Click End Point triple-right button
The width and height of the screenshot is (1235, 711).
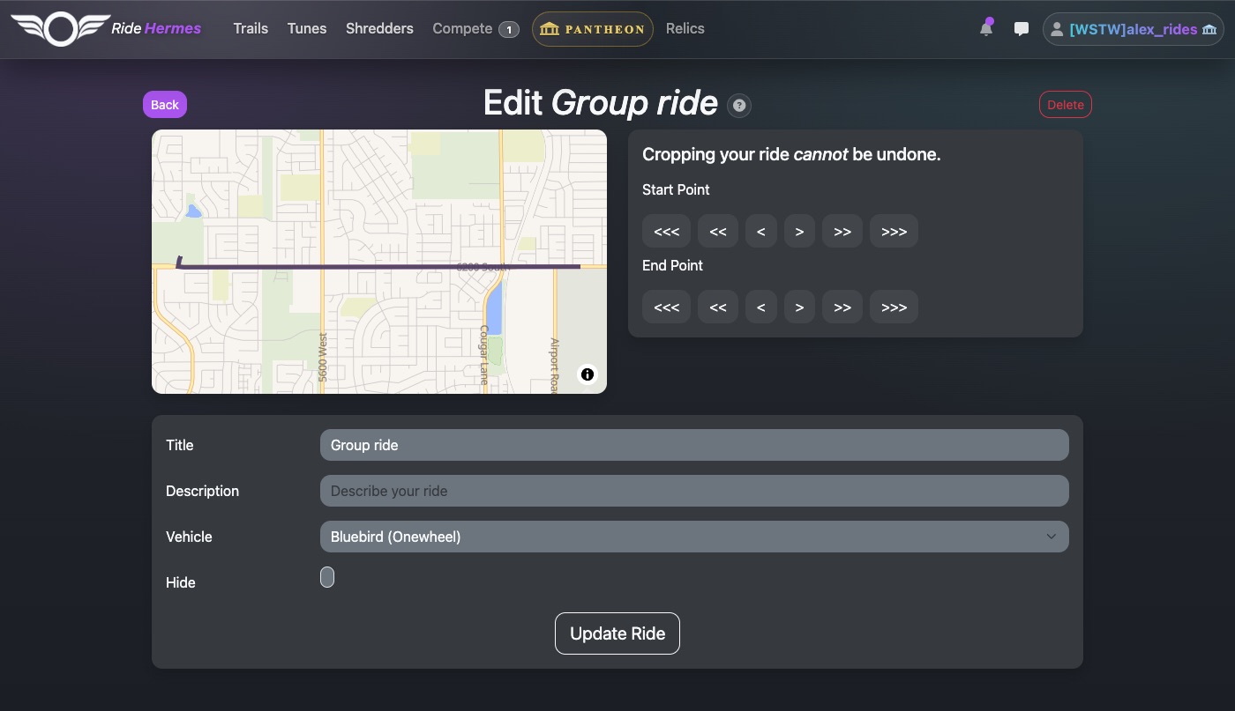click(x=894, y=307)
